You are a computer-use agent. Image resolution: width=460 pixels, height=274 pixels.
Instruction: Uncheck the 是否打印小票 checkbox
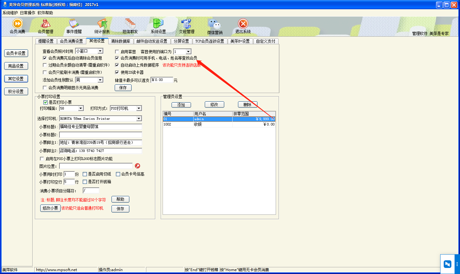(x=45, y=102)
